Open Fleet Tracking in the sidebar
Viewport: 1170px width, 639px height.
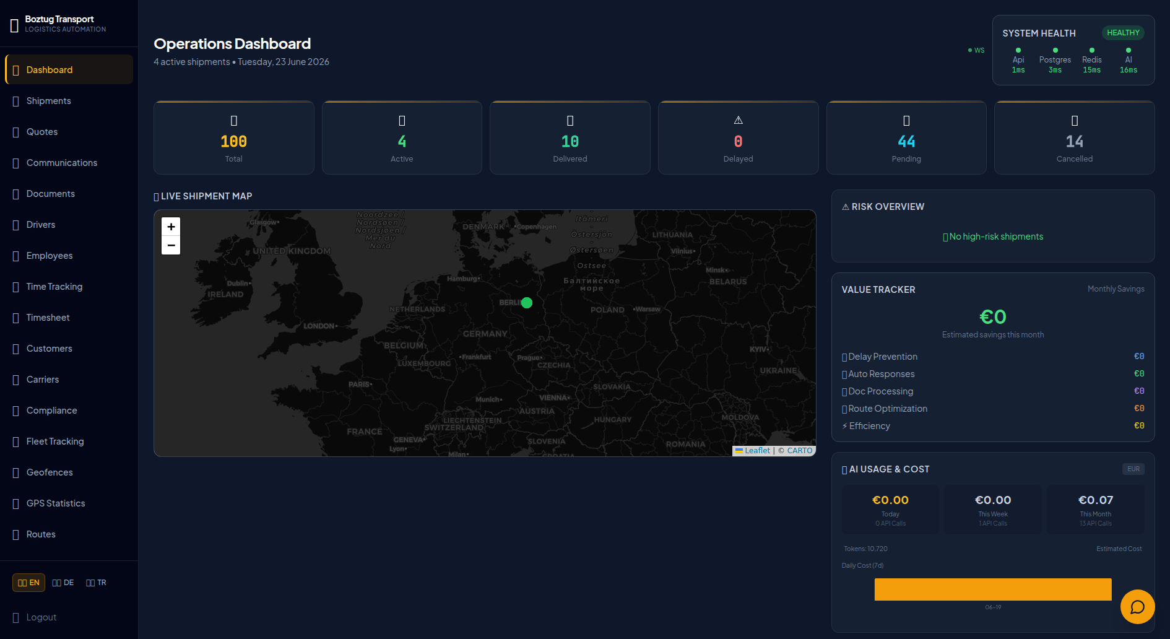69,441
